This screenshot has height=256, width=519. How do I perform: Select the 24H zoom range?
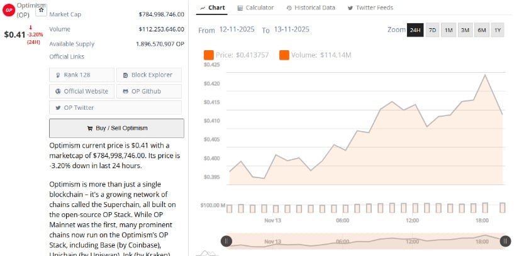tap(415, 30)
